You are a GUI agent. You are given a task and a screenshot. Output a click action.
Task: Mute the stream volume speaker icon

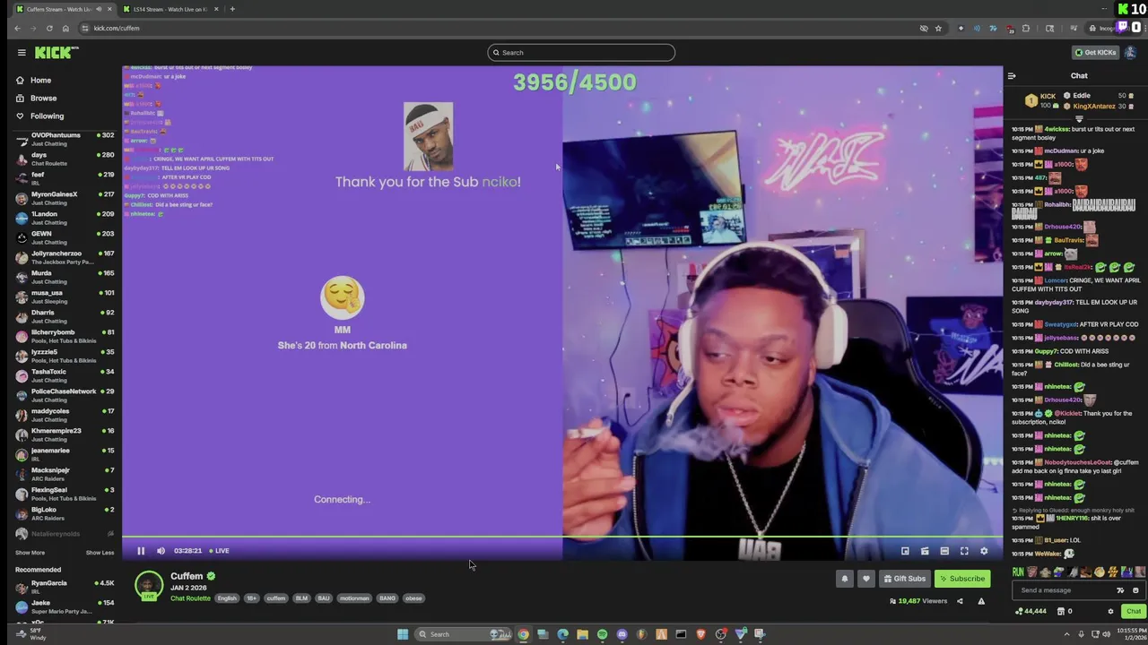tap(161, 551)
